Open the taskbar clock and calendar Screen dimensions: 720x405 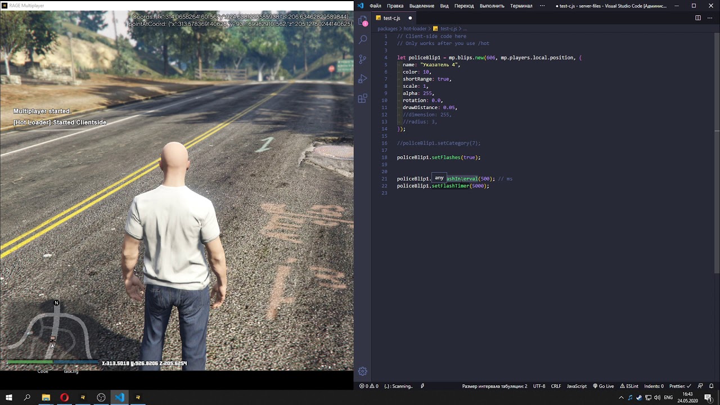pos(687,397)
